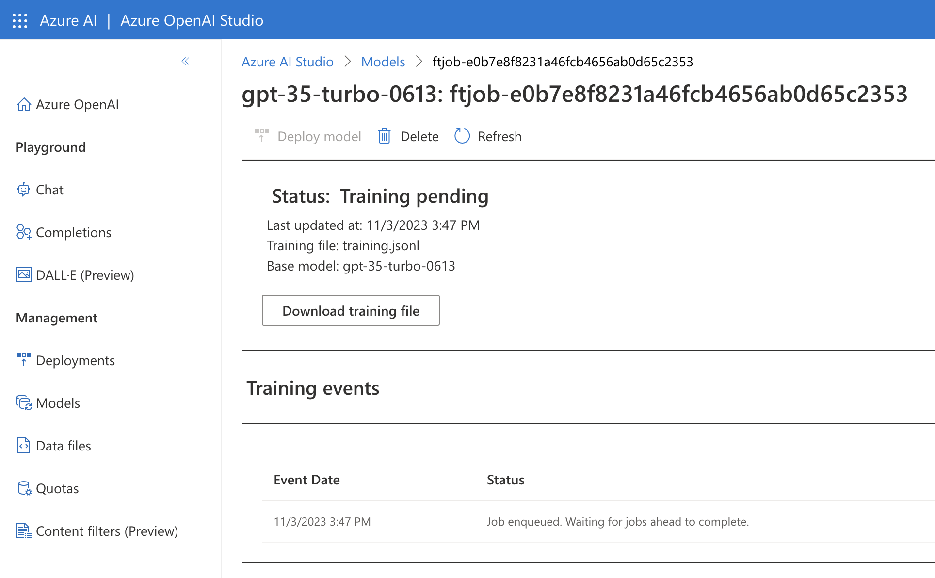Image resolution: width=935 pixels, height=578 pixels.
Task: Select the Completions playground icon
Action: click(x=23, y=232)
